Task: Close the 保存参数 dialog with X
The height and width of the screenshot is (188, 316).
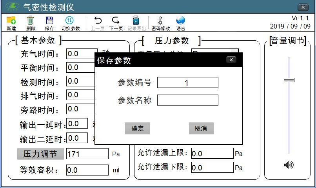Action: [x=231, y=60]
